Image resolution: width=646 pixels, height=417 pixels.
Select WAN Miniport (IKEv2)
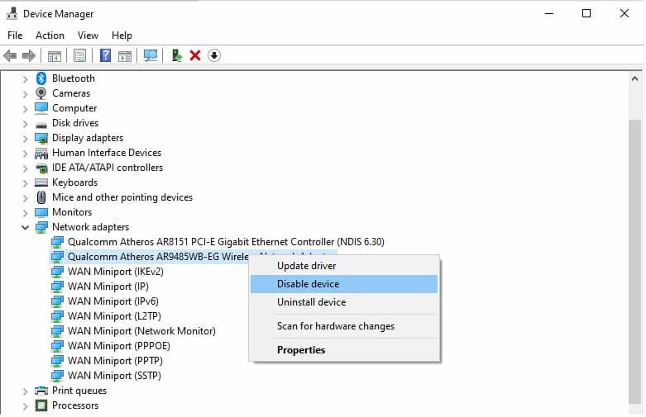coord(115,272)
